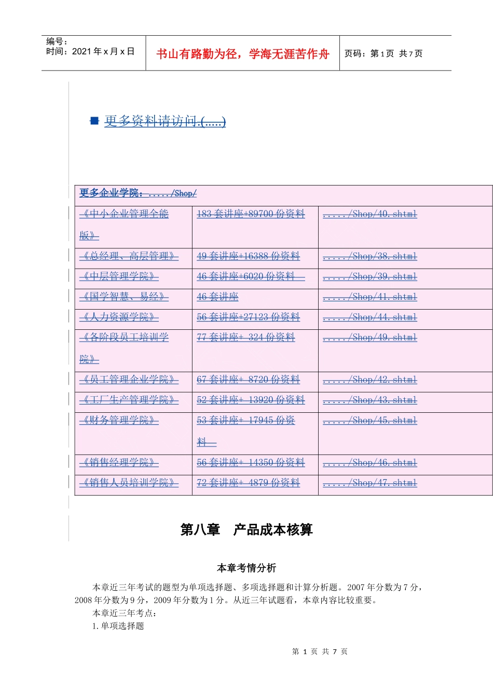Open 46套讲座 link in 国学智慧 row

click(x=218, y=297)
